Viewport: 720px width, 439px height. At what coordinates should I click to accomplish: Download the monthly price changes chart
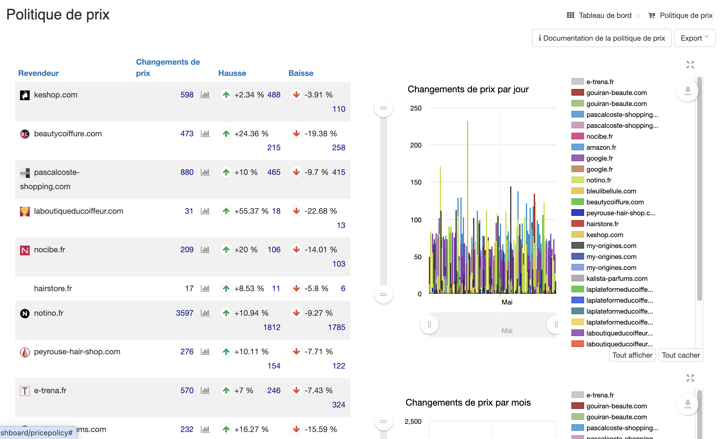click(x=688, y=404)
